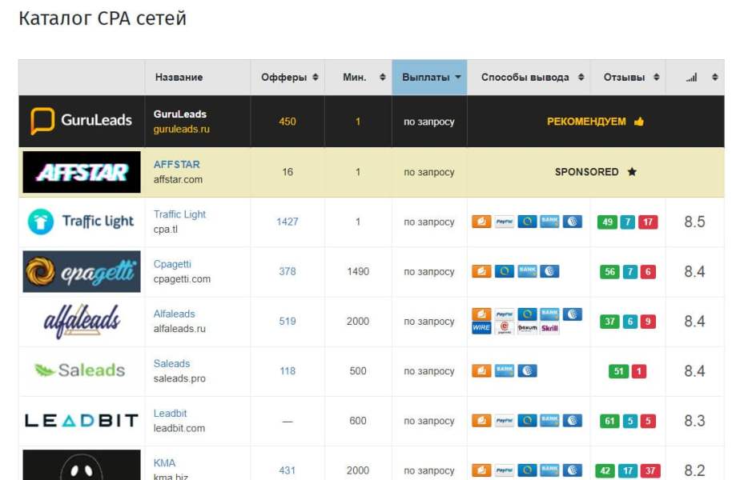Click the Traffic Light logo

click(x=81, y=222)
